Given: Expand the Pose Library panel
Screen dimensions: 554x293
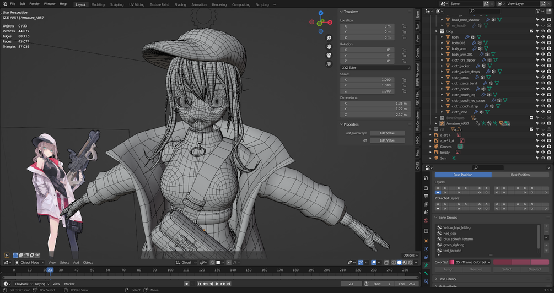Looking at the screenshot, I should [447, 279].
